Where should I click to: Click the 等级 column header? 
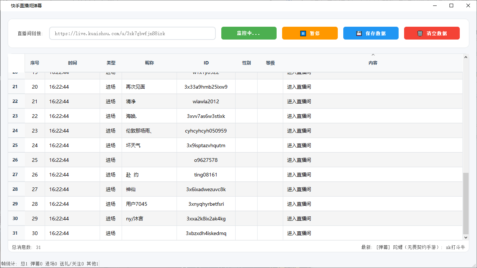point(270,63)
